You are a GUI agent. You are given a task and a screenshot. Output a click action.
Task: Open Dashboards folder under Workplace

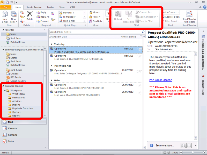point(18,97)
